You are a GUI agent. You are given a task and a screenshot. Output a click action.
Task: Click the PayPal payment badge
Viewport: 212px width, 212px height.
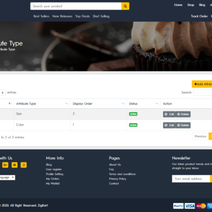tap(178, 206)
